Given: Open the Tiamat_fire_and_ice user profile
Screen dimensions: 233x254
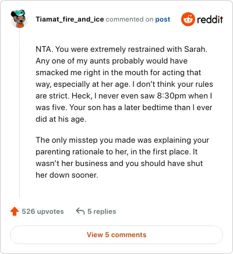Looking at the screenshot, I should 70,19.
